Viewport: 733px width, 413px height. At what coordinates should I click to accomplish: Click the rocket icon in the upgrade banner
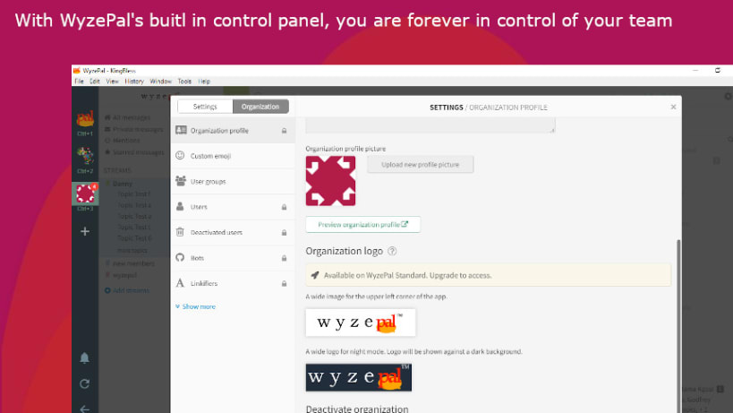click(315, 275)
